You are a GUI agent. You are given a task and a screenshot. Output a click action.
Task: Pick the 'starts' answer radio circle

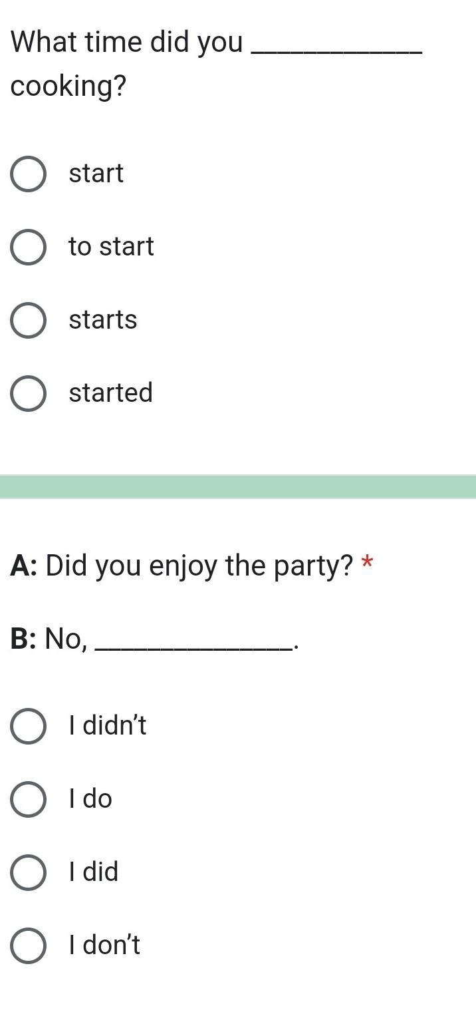pyautogui.click(x=29, y=320)
